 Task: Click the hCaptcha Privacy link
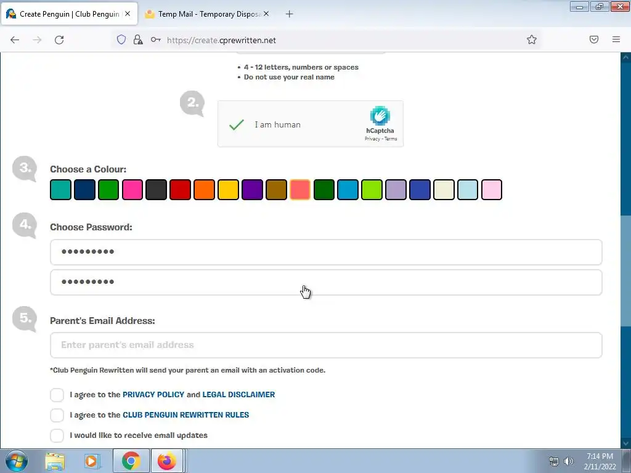click(372, 139)
